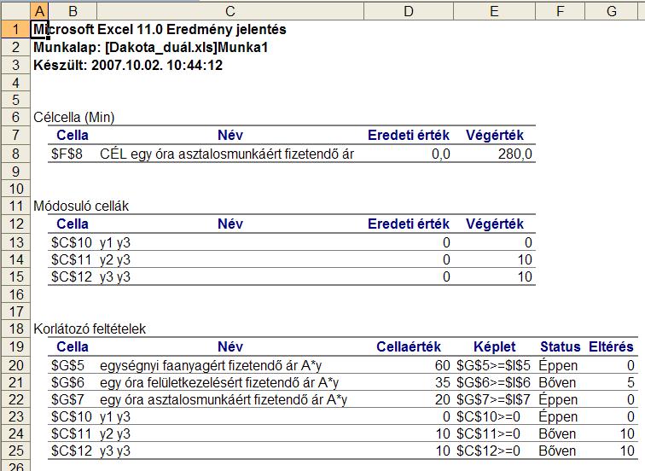Viewport: 645px width, 471px height.
Task: Click 'egy óra felületkezelésért fizetendő ár A*y'
Action: (x=219, y=383)
